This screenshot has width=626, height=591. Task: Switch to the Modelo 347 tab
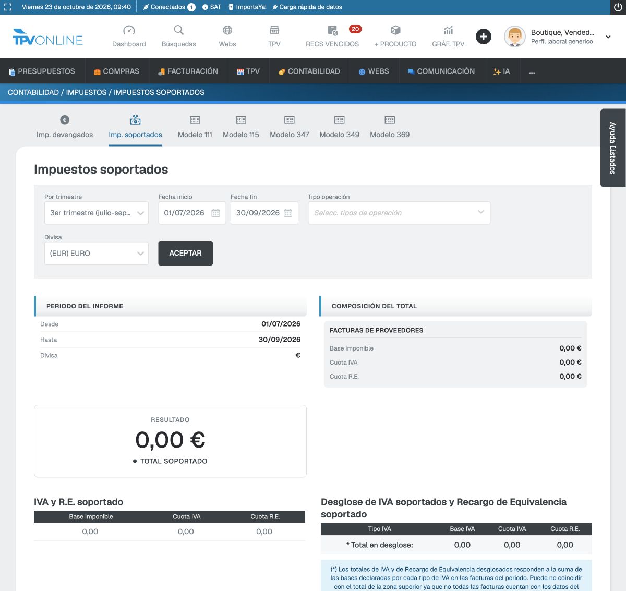pyautogui.click(x=290, y=127)
